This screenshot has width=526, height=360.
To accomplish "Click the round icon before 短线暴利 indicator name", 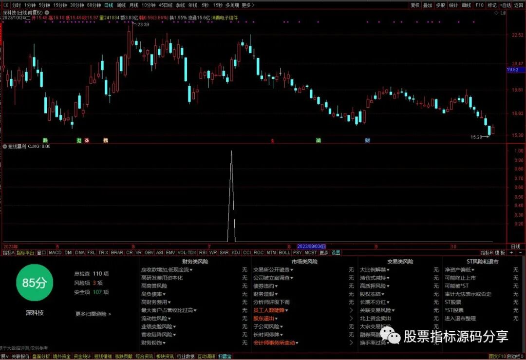I will pos(5,146).
